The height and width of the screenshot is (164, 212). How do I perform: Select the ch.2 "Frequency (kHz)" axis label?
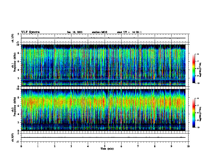(15, 106)
